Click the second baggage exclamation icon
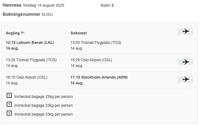The image size is (200, 126). point(9,104)
